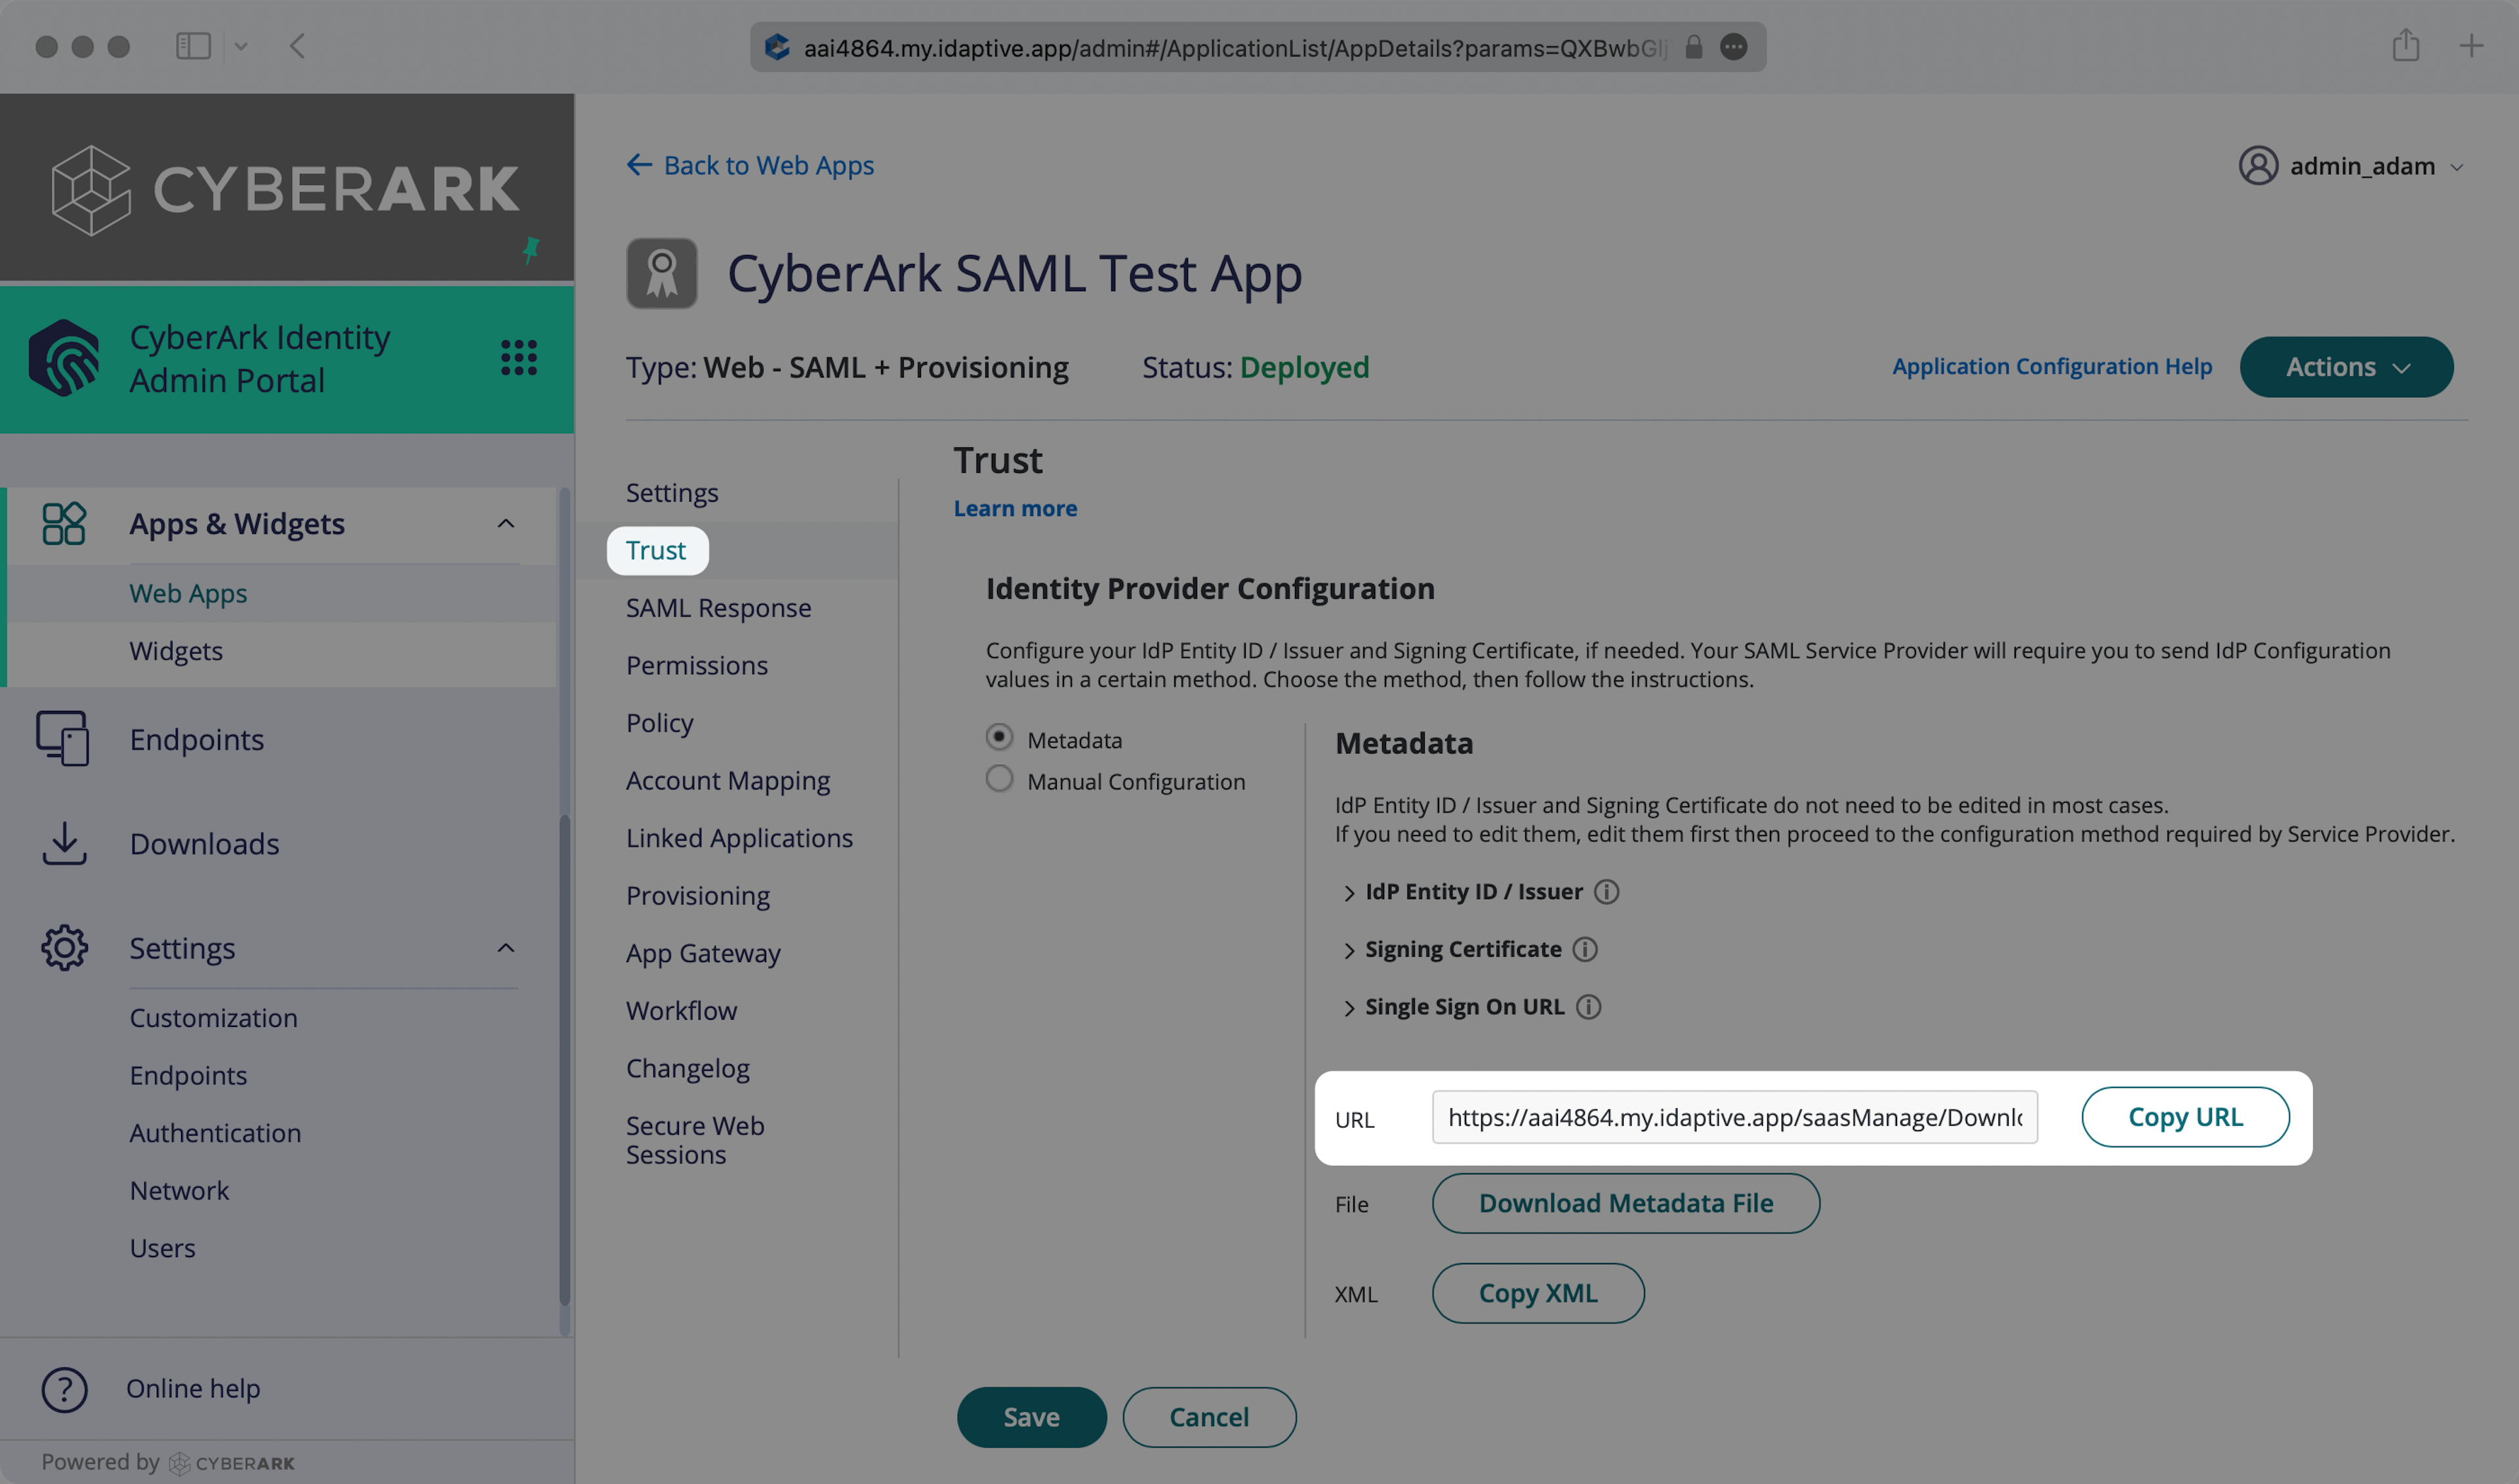Click the IdP Entity ID info icon
2519x1484 pixels.
click(x=1606, y=891)
